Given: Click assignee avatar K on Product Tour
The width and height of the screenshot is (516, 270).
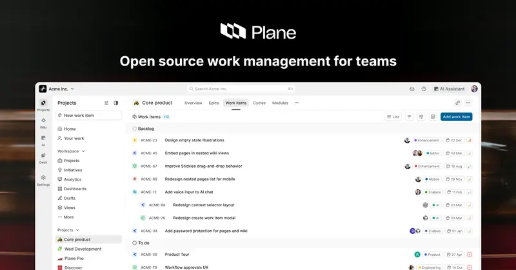Looking at the screenshot, I should click(417, 255).
